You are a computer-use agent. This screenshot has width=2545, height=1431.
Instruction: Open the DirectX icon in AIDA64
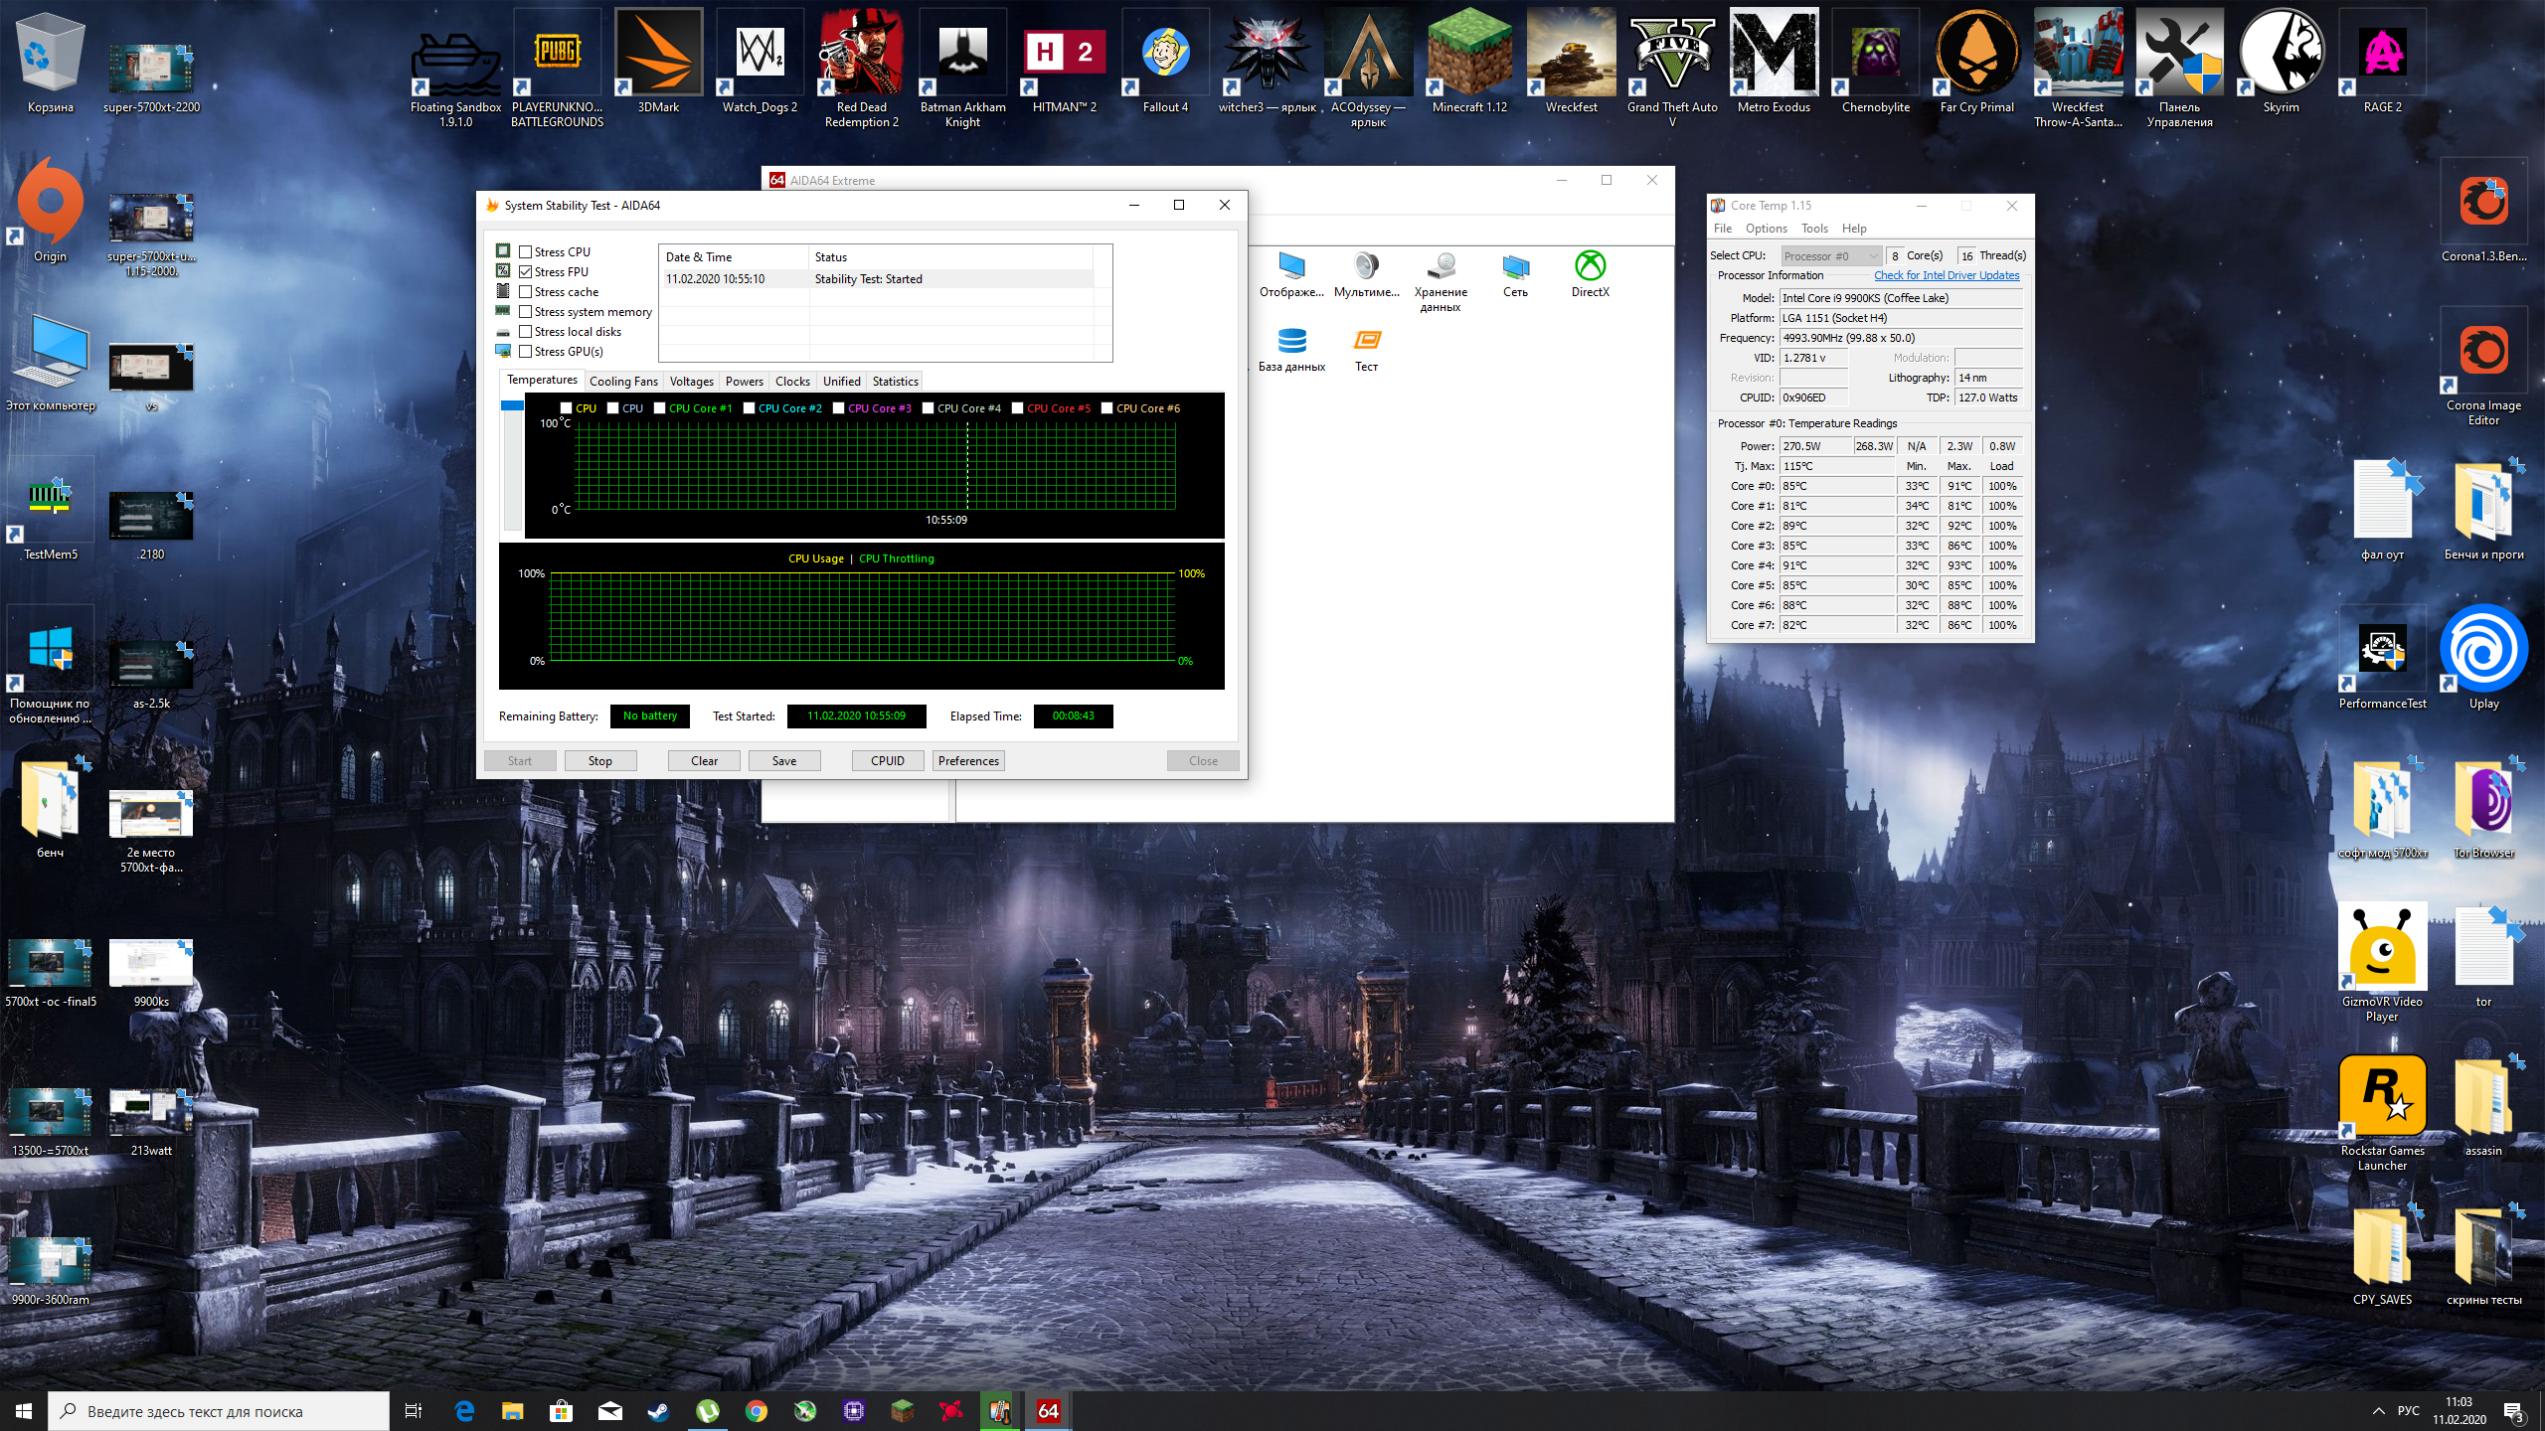pos(1590,267)
